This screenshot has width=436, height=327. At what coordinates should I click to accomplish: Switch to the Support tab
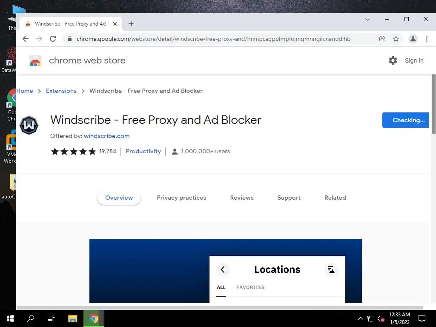coord(289,198)
